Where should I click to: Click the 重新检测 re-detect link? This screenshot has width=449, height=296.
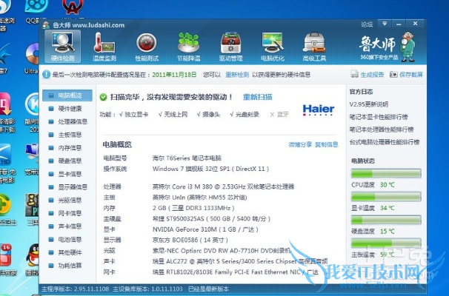pos(237,75)
